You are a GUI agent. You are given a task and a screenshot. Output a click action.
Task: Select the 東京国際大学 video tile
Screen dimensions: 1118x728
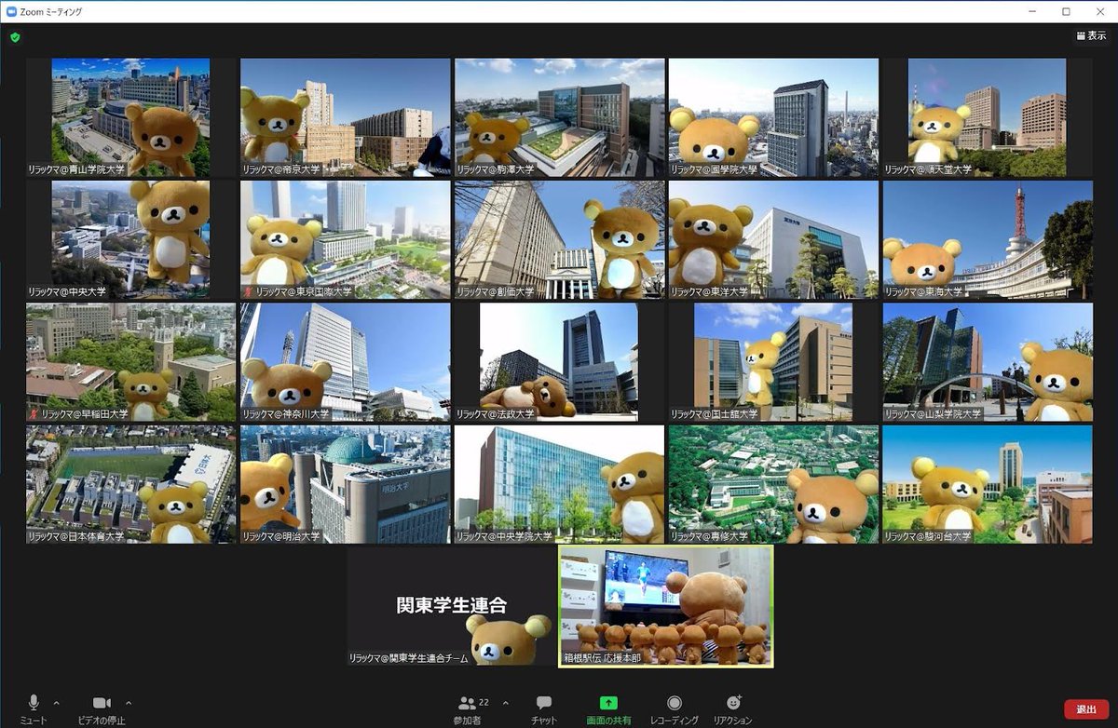pyautogui.click(x=346, y=239)
